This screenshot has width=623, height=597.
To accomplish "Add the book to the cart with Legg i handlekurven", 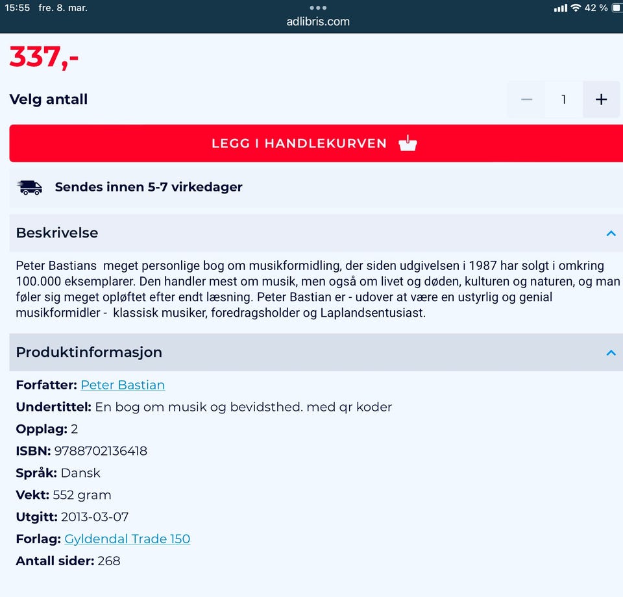I will (316, 143).
